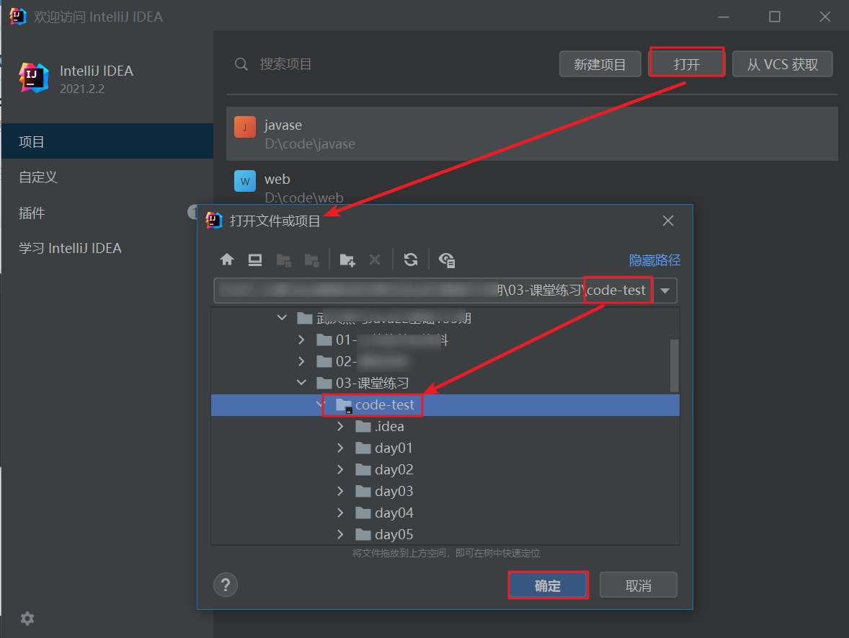This screenshot has height=638, width=849.
Task: Select the code-test tree row
Action: point(445,404)
